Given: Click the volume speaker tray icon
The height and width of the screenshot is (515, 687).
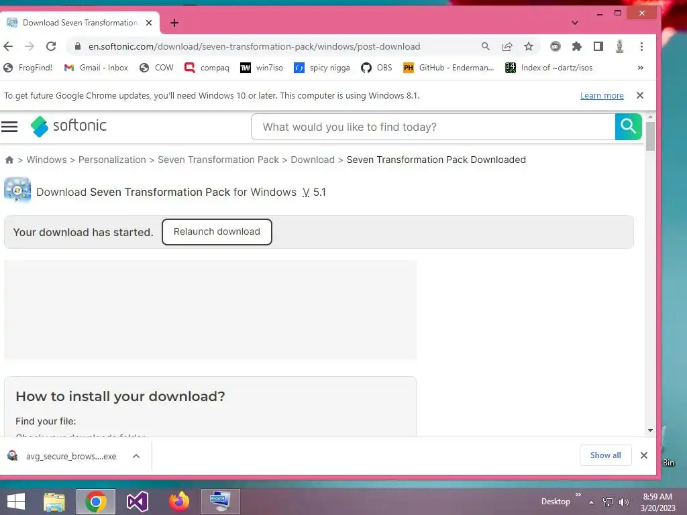Looking at the screenshot, I should [x=624, y=502].
